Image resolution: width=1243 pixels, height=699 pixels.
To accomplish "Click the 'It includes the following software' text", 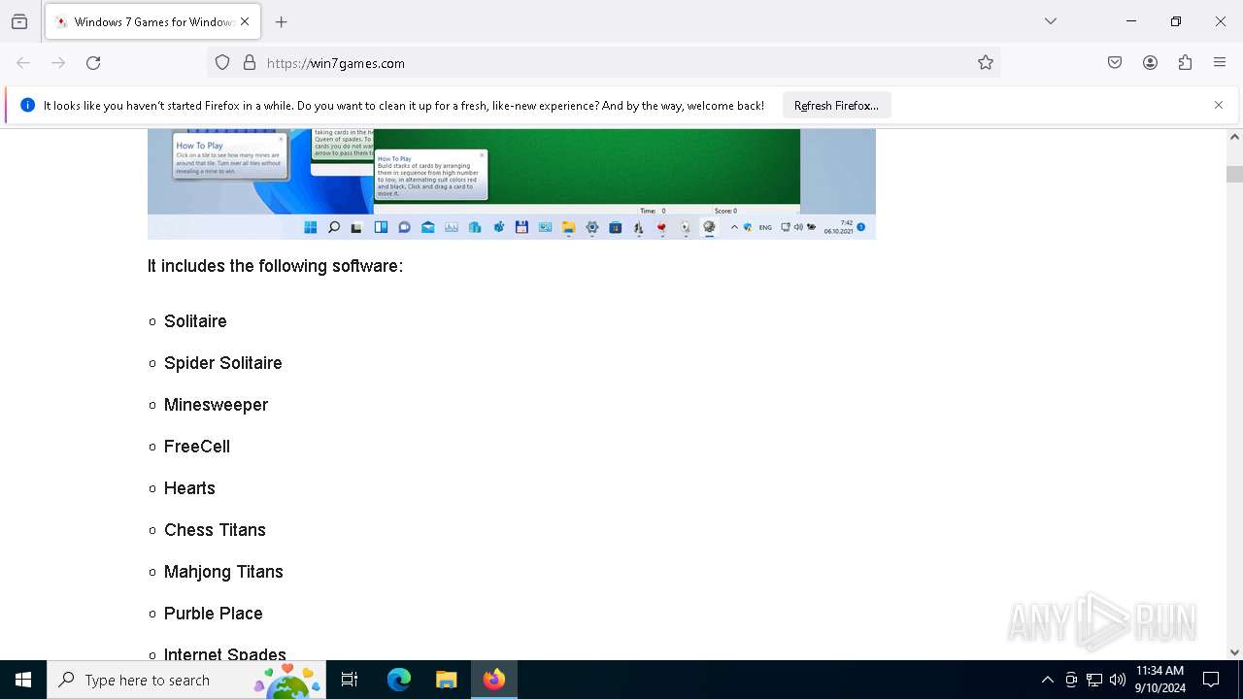I will (x=275, y=266).
